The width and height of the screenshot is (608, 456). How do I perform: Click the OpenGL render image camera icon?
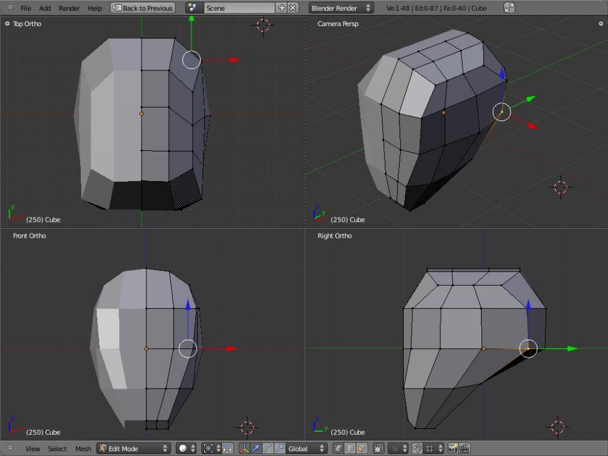pyautogui.click(x=452, y=449)
